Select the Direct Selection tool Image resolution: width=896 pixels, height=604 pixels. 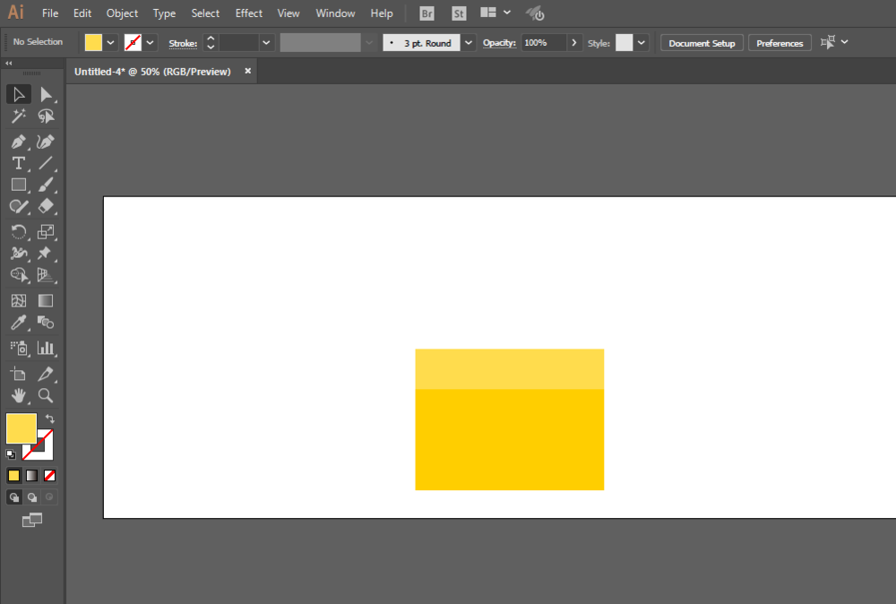46,95
